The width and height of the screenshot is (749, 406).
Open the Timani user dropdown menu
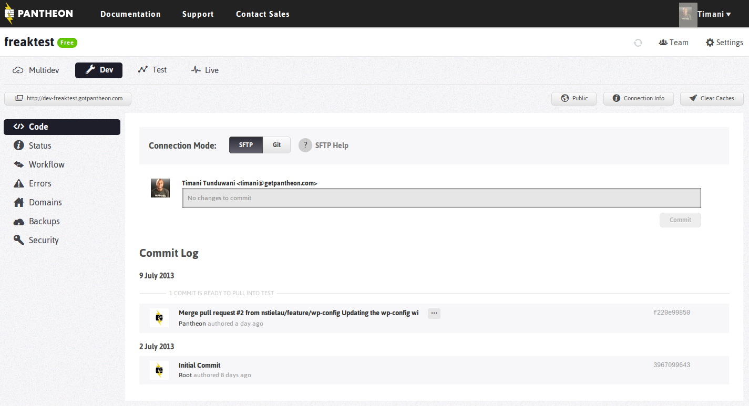[x=714, y=14]
